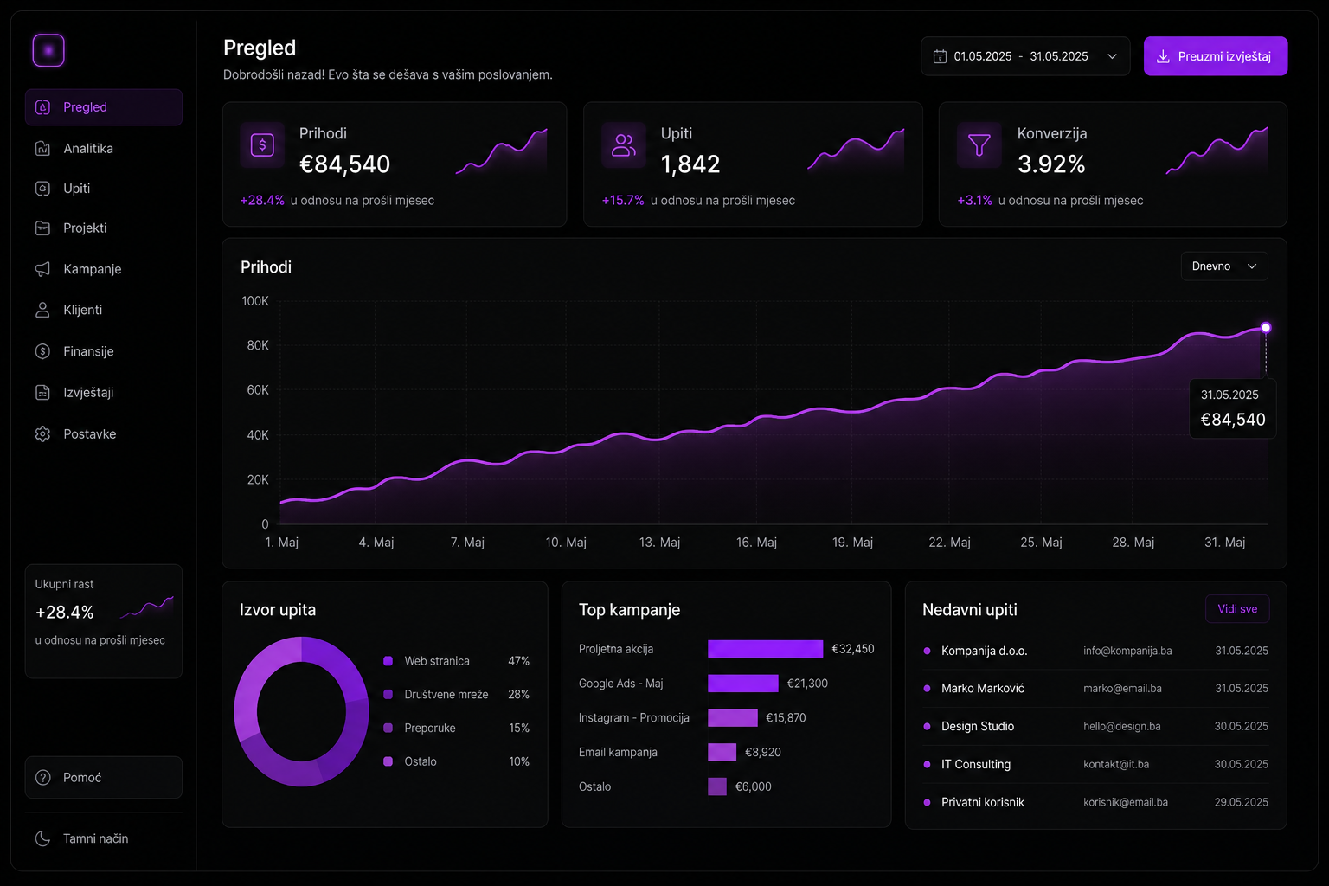Click the 1,842 Upiti total value
Viewport: 1329px width, 886px height.
click(x=690, y=164)
